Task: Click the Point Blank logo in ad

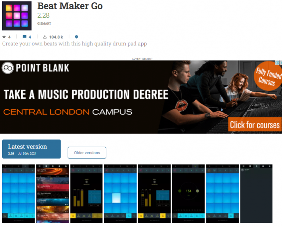Action: tap(35, 68)
